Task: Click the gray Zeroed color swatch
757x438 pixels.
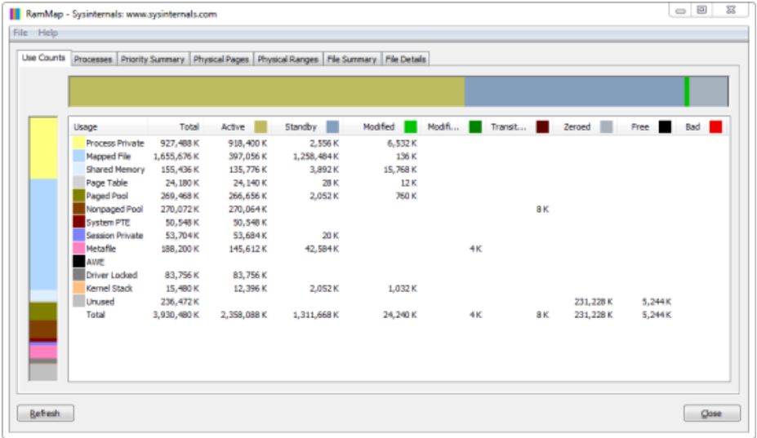Action: [607, 127]
